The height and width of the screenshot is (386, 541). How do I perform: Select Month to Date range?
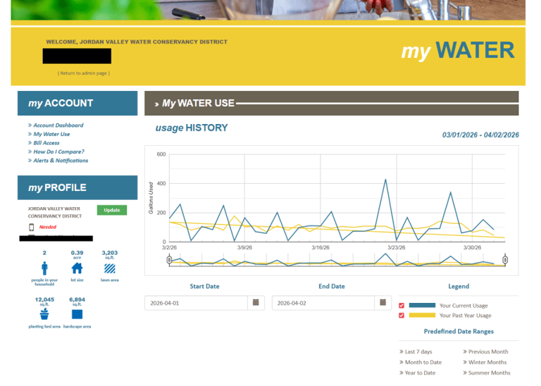[423, 362]
